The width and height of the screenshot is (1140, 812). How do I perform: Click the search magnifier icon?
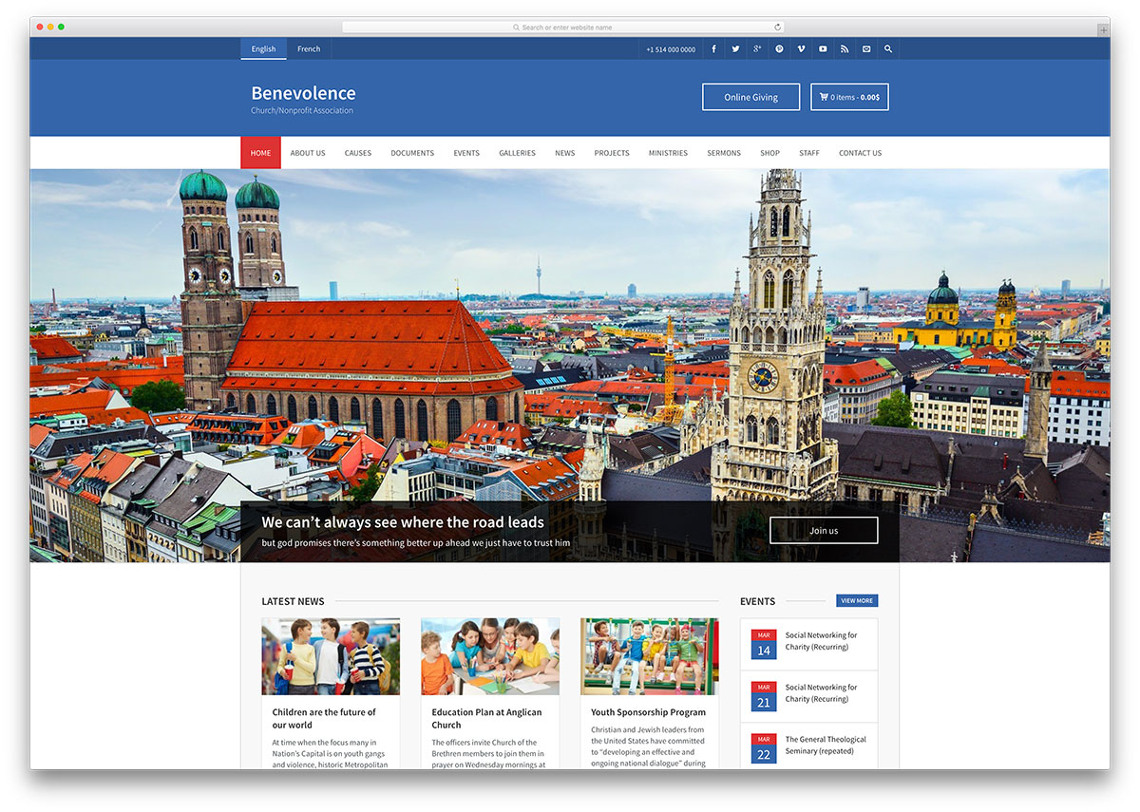[x=887, y=48]
